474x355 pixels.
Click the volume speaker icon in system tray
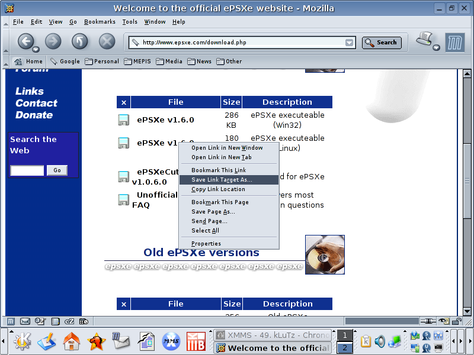click(x=380, y=341)
